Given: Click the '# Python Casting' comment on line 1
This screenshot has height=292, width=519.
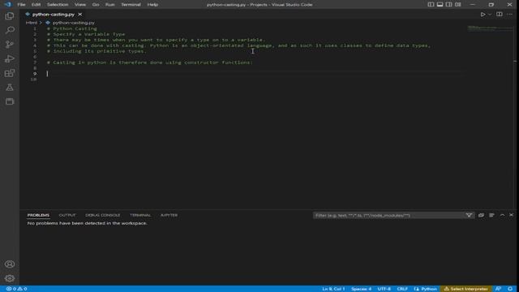Looking at the screenshot, I should point(72,28).
